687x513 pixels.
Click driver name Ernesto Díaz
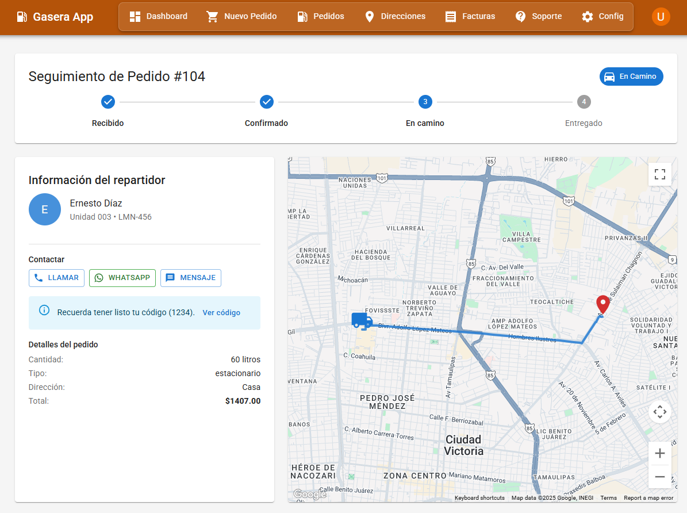(x=96, y=203)
